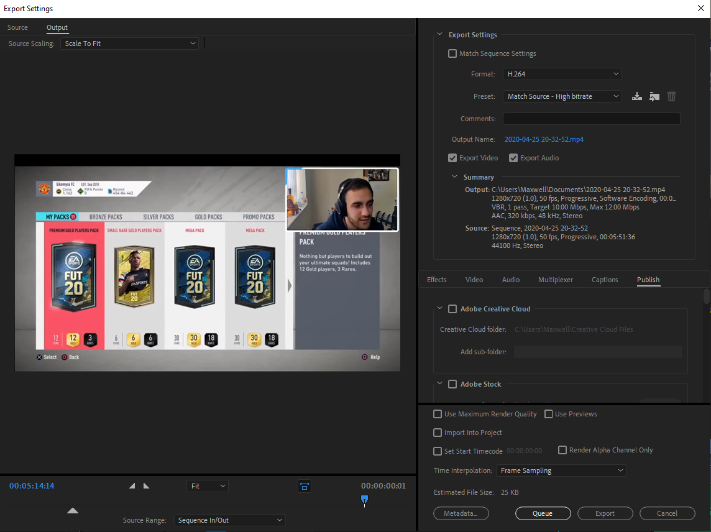Screen dimensions: 711x532
Task: Switch to the Video tab
Action: click(x=474, y=280)
